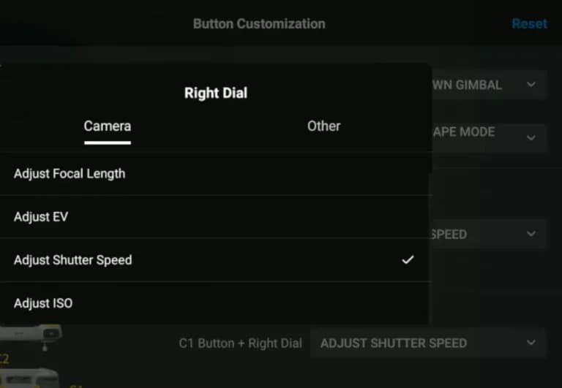Click the chevron on the partially hidden SPEED dropdown
The image size is (562, 388).
pyautogui.click(x=531, y=234)
